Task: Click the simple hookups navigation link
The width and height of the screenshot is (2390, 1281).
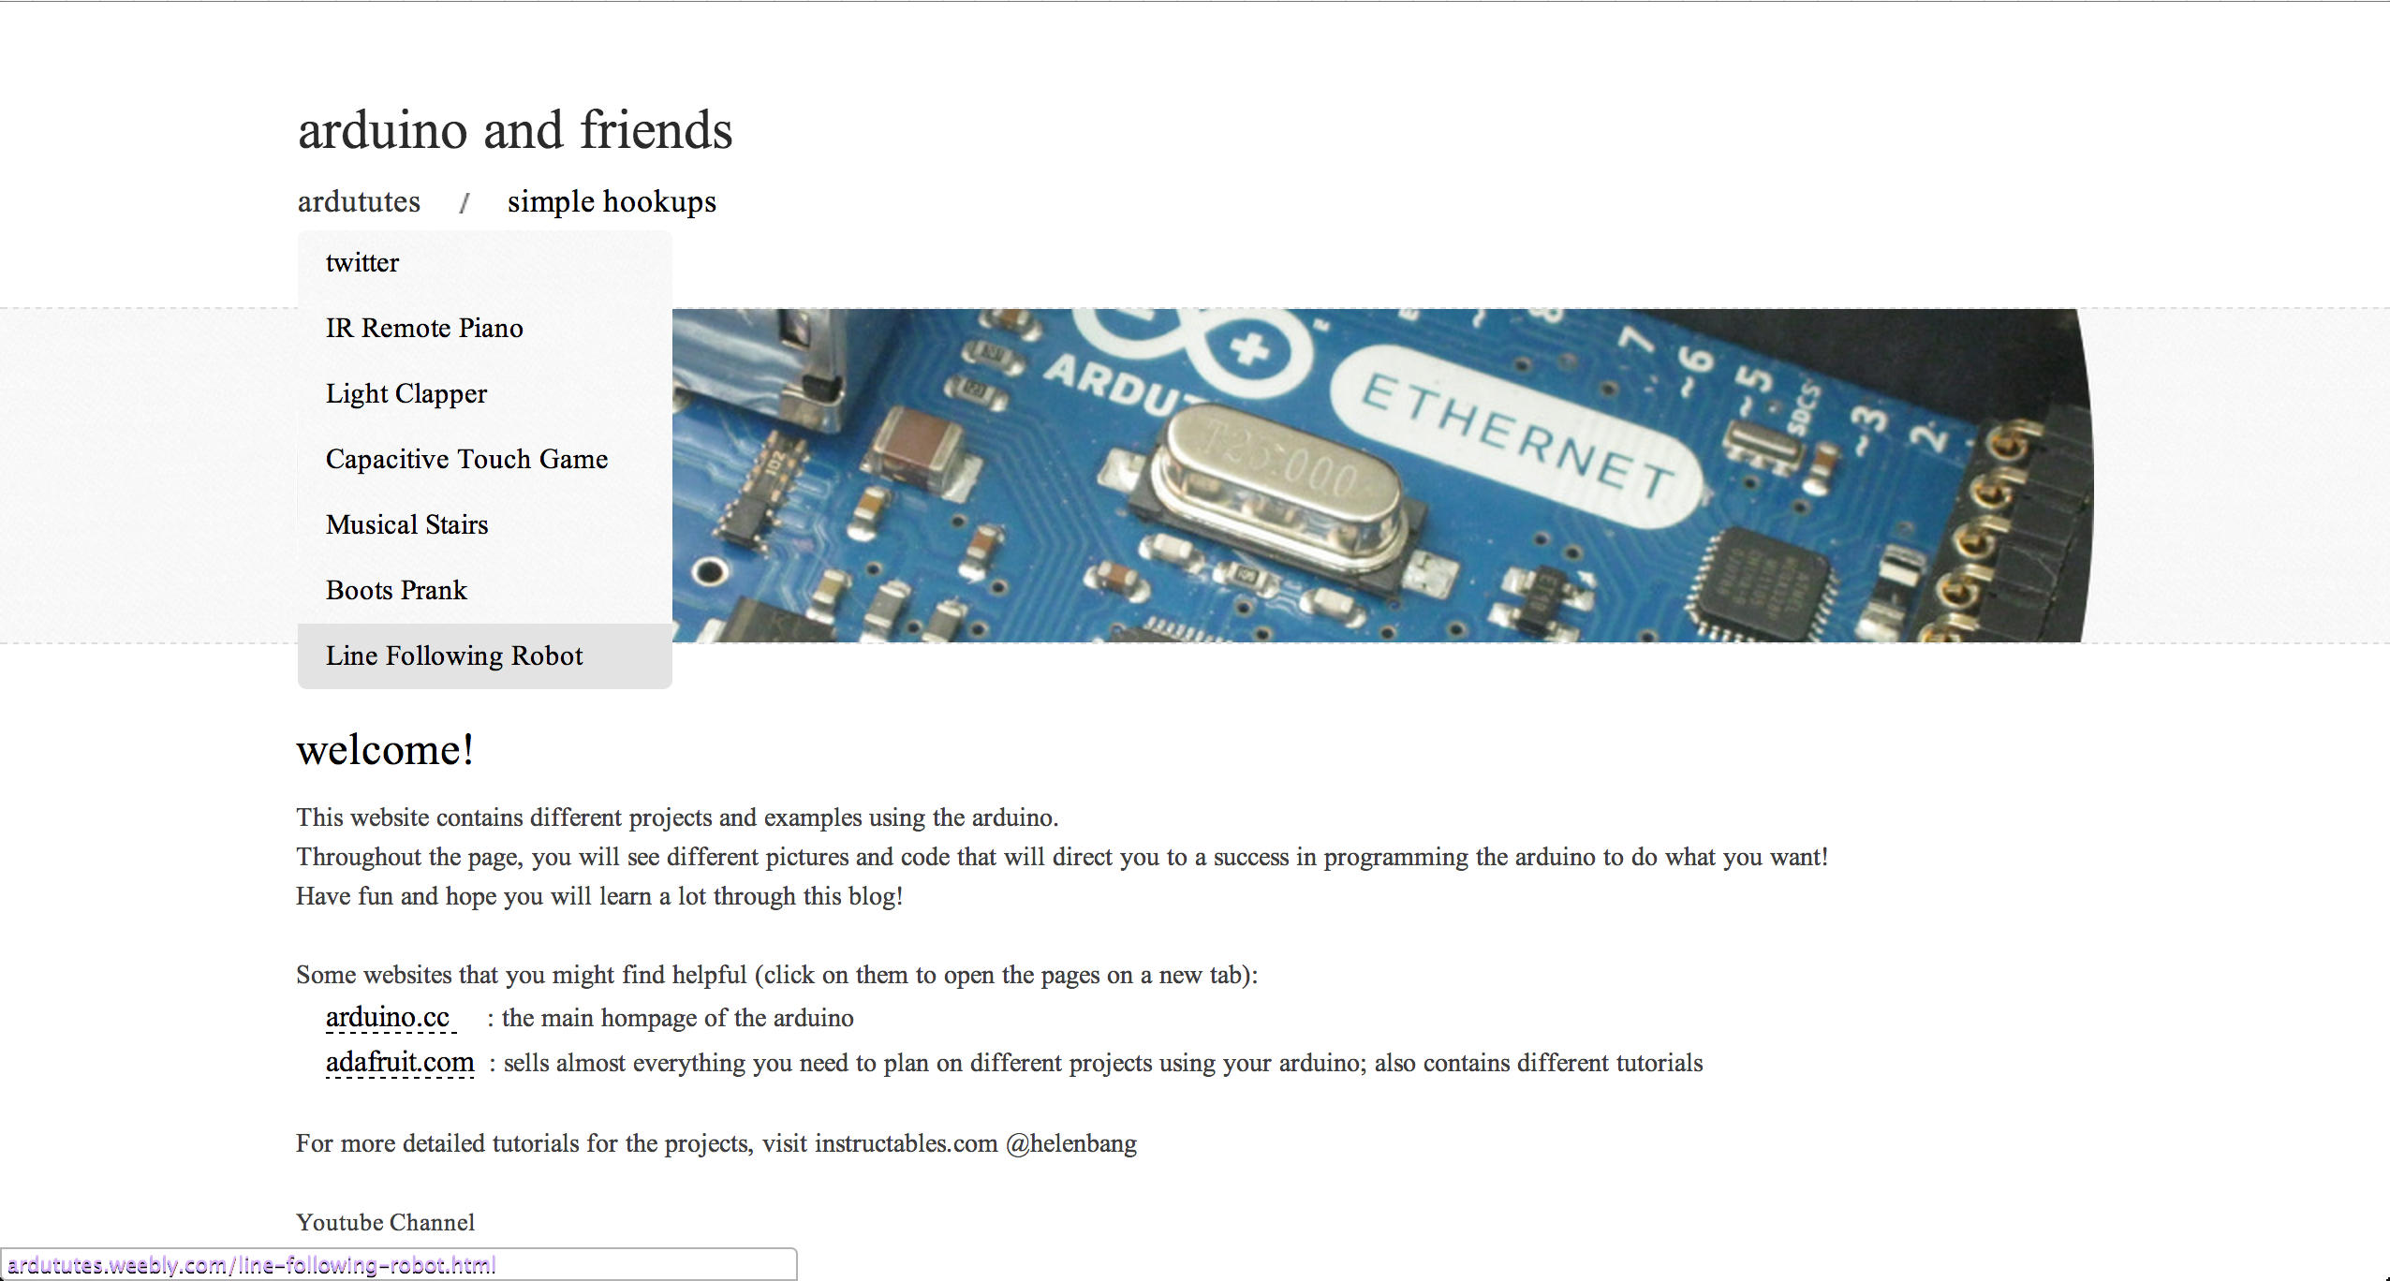Action: coord(611,200)
